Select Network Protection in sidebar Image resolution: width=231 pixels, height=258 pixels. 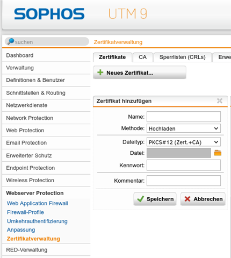(46, 118)
